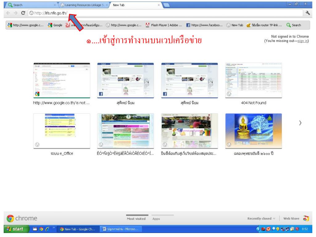Open the Search bookmark on bookmarks bar
Viewport: 316px width, 237px height.
click(x=294, y=25)
